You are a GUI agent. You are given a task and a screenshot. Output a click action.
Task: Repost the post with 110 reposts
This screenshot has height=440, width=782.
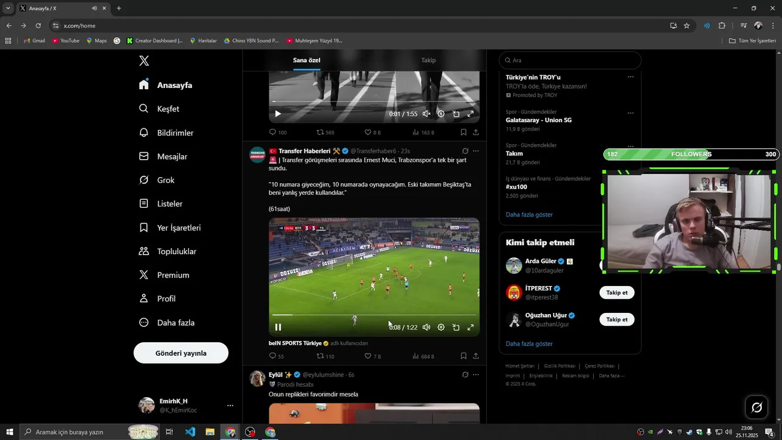[x=325, y=356]
